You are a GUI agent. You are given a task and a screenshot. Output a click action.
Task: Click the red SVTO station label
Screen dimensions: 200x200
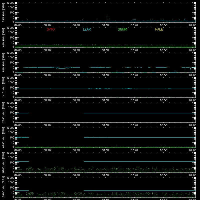pyautogui.click(x=51, y=29)
